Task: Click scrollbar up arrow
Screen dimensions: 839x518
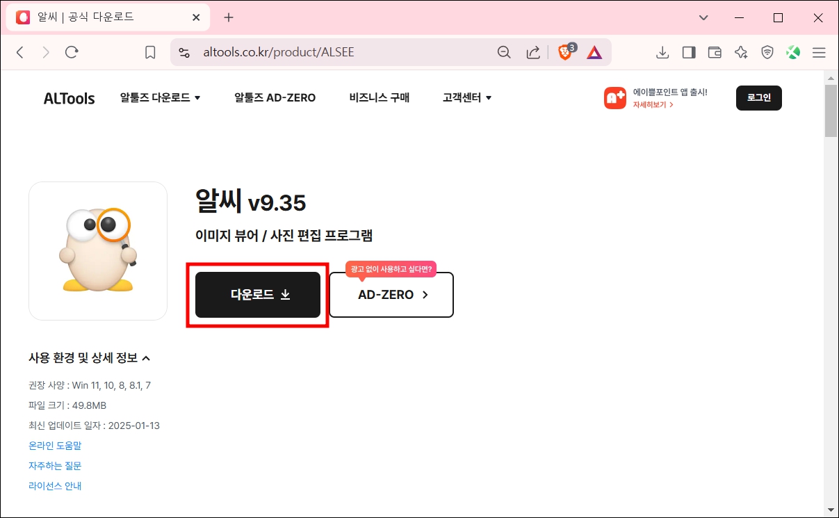Action: (x=831, y=76)
